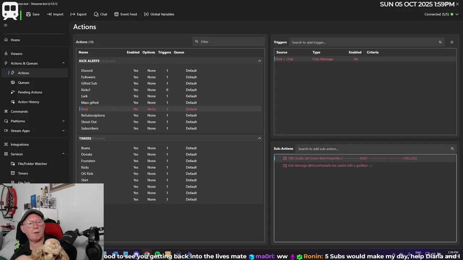Select the Lurk action
463x260 pixels.
(170, 96)
